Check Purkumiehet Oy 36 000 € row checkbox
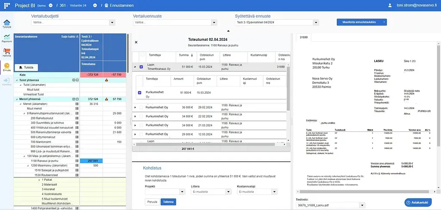This screenshot has width=441, height=210. coord(141,107)
